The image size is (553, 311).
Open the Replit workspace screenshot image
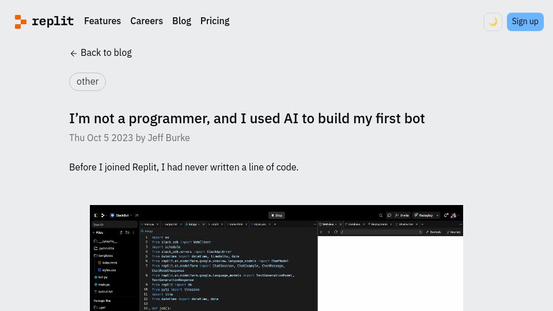click(276, 258)
